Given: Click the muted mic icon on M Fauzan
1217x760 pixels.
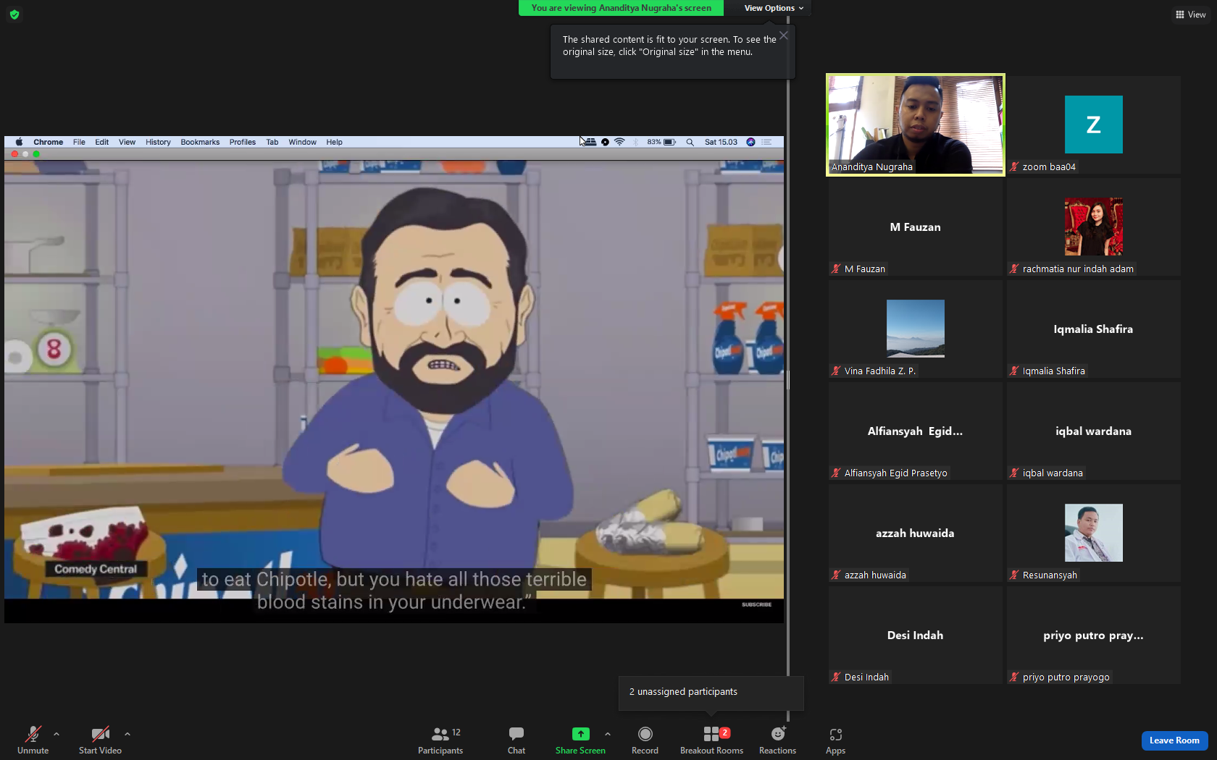Looking at the screenshot, I should click(x=837, y=269).
